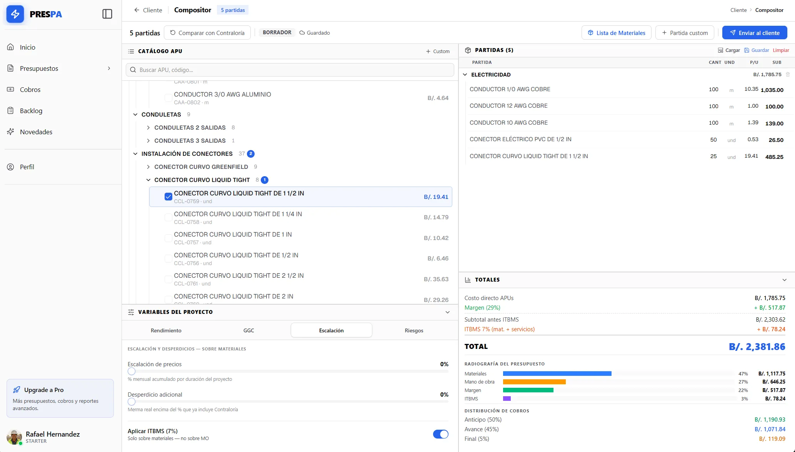Click the Guardar save icon in Partidas
This screenshot has width=795, height=452.
(747, 50)
